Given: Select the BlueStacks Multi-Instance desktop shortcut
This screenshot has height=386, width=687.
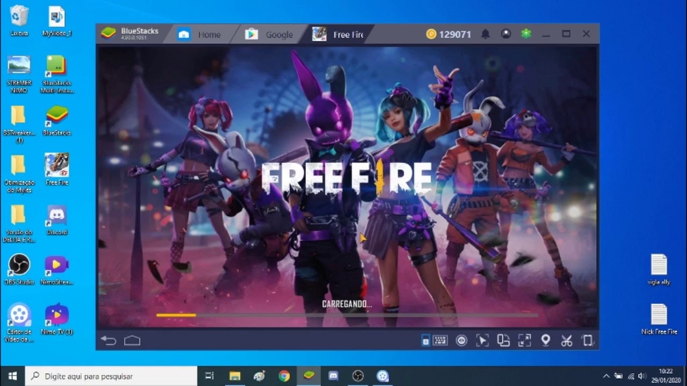Looking at the screenshot, I should click(57, 74).
